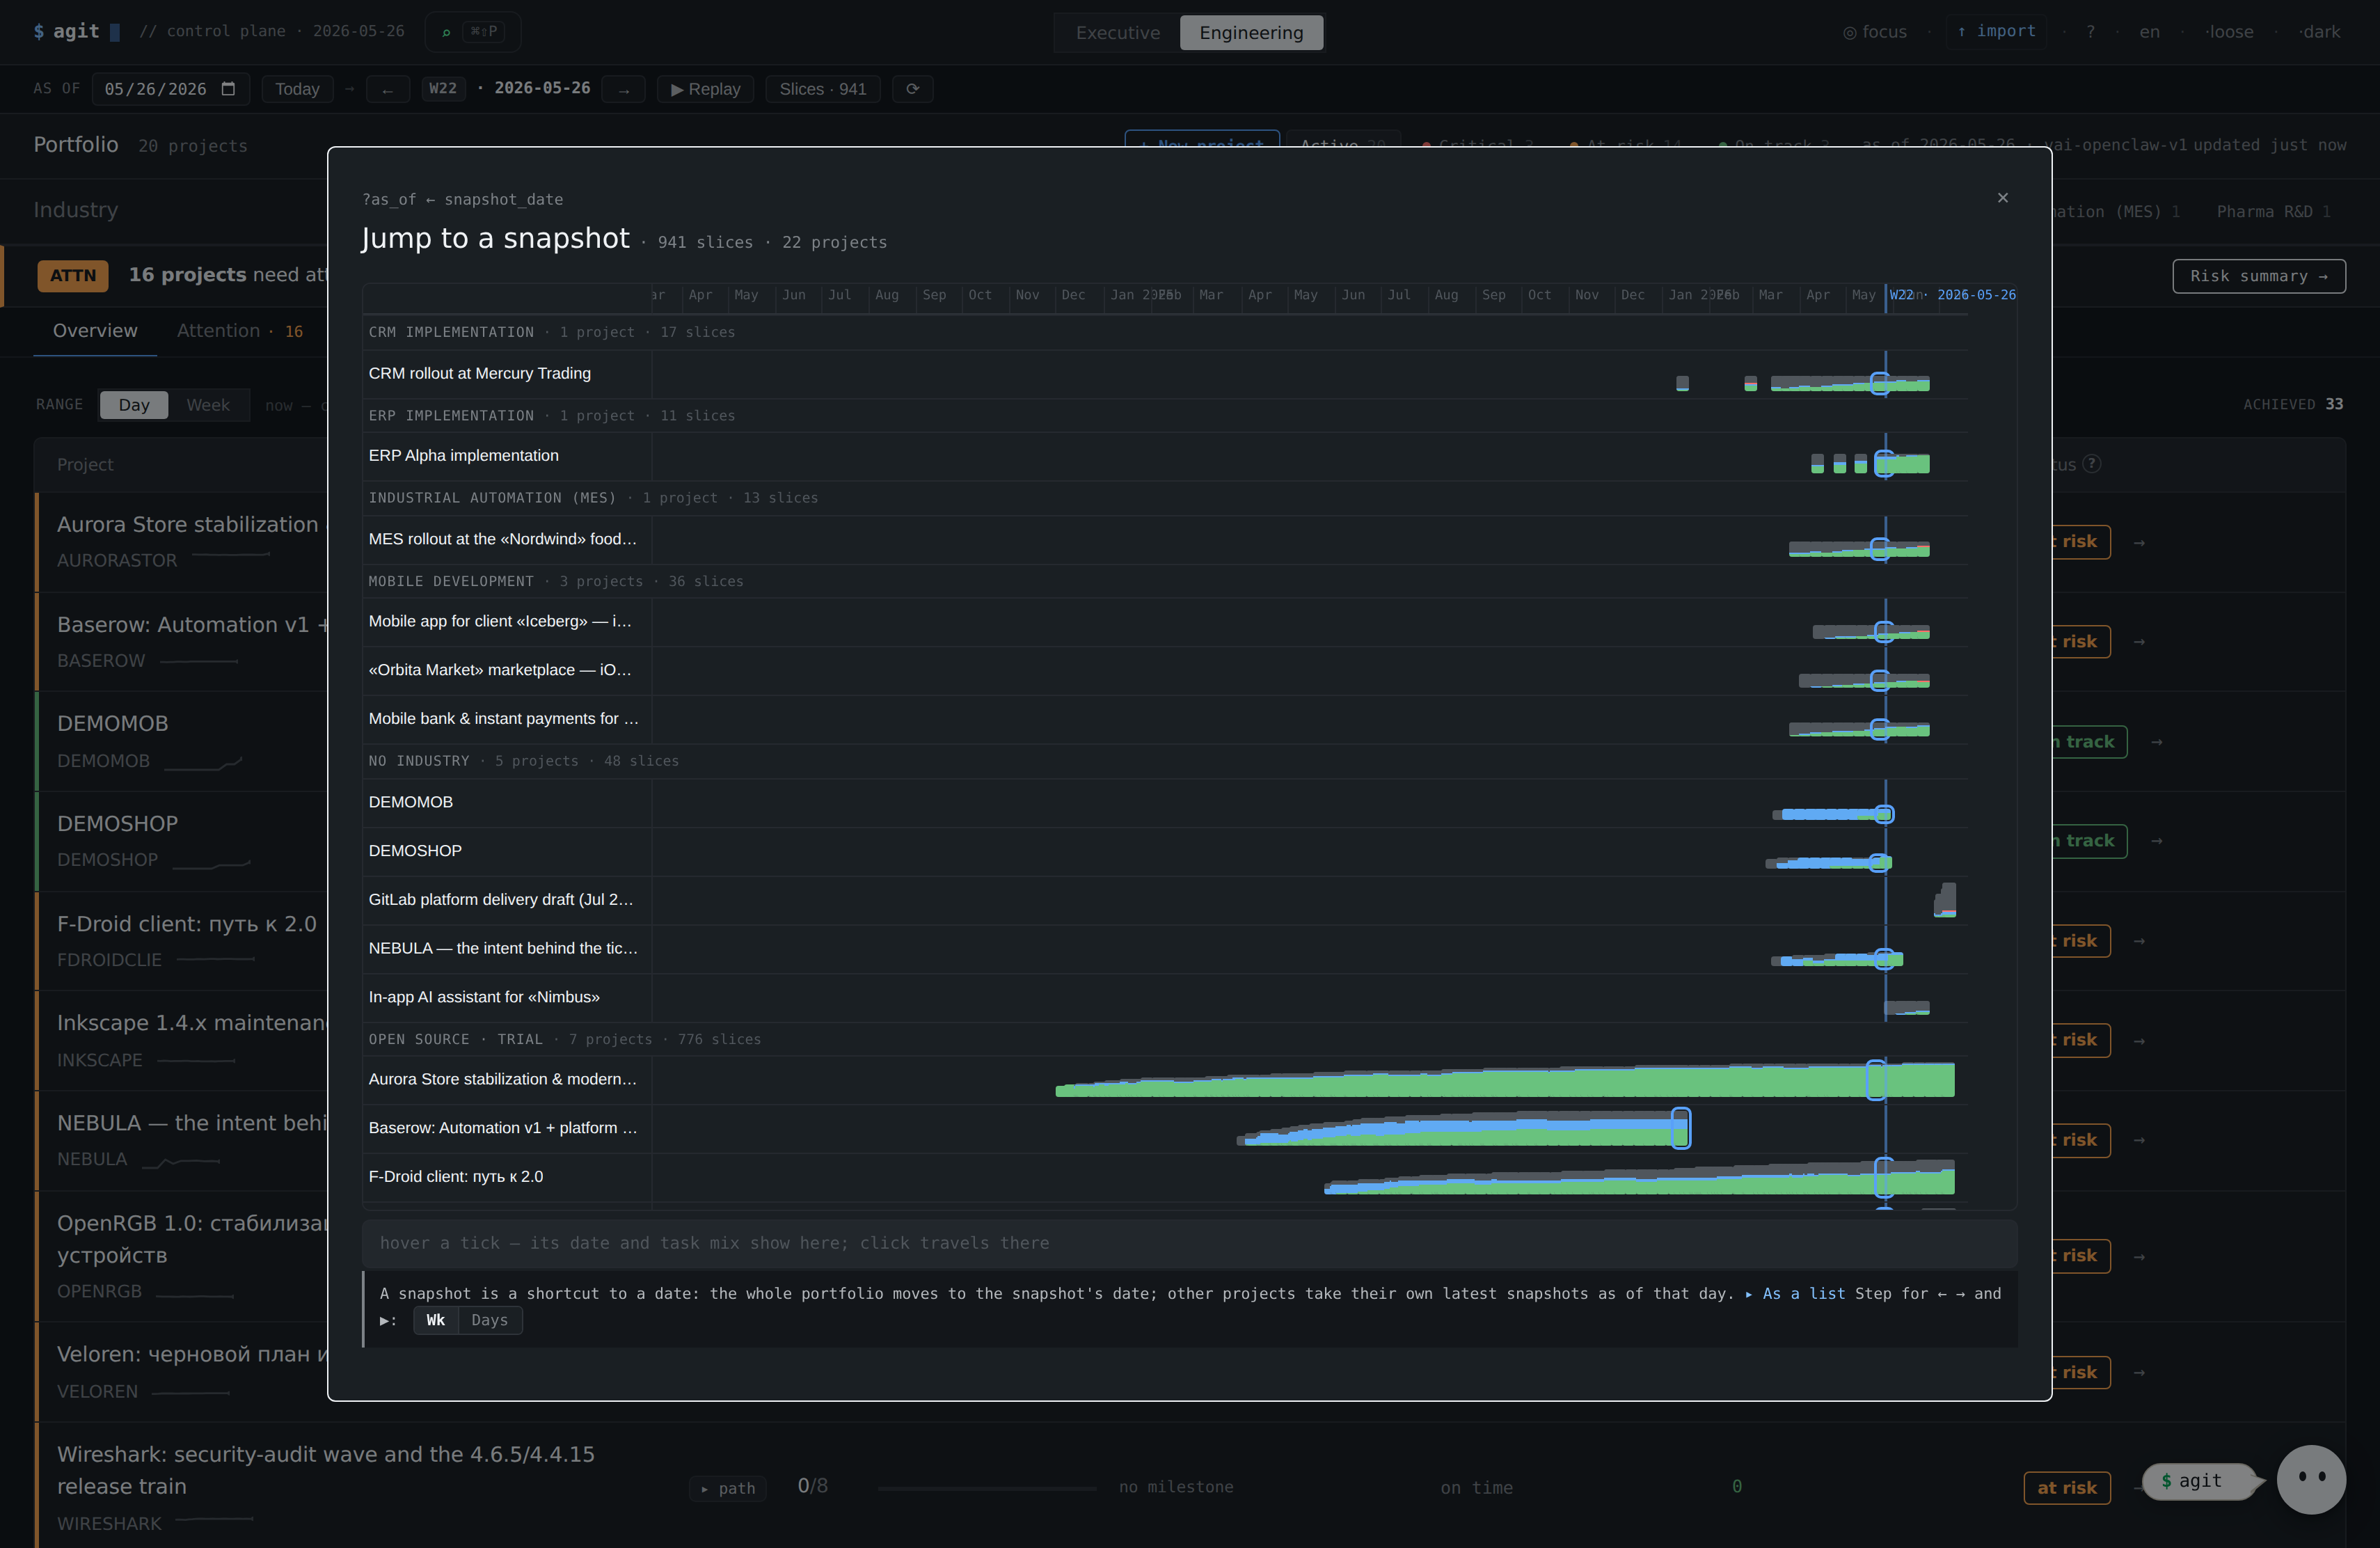Step back with the left arrow button
This screenshot has height=1548, width=2380.
pyautogui.click(x=388, y=89)
